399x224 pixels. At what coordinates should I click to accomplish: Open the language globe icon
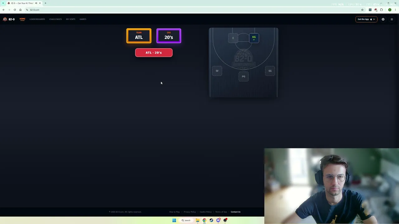383,19
